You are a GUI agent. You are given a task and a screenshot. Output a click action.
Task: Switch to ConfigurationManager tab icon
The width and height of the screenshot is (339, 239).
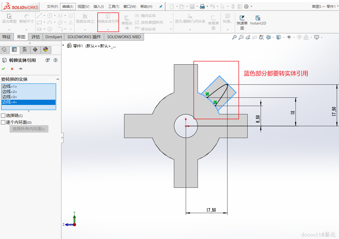click(x=25, y=49)
